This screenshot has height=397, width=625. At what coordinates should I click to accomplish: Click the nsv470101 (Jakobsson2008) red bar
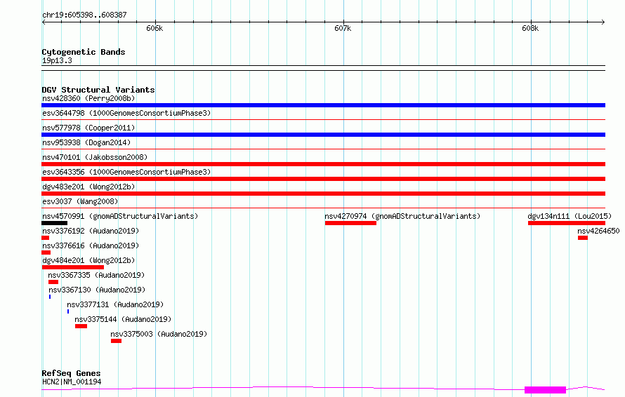[x=323, y=164]
